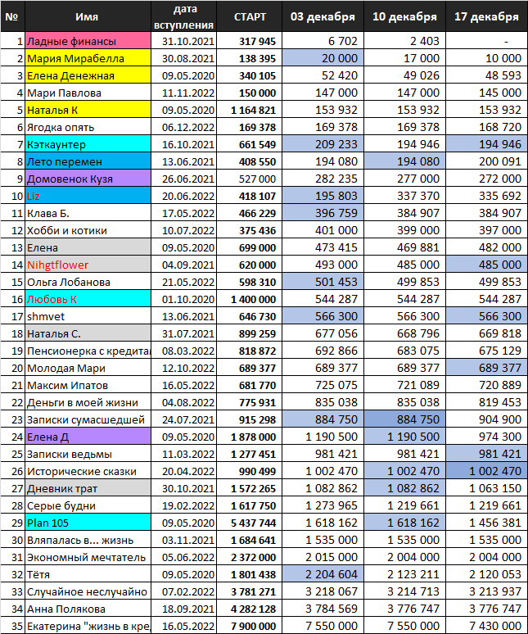Select the 'Nihgtflower' name cell
The height and width of the screenshot is (634, 528).
[88, 265]
